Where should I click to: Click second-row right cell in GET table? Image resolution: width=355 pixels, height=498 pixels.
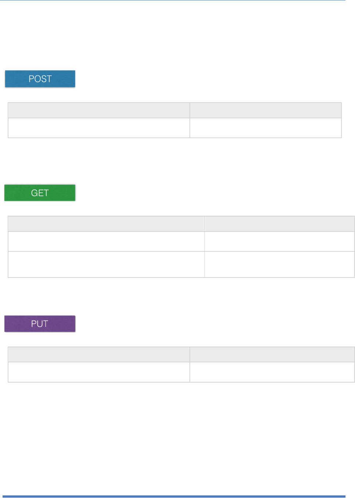pos(279,264)
